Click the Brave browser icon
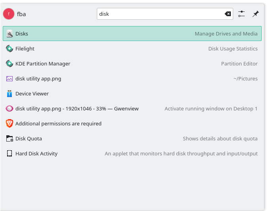This screenshot has width=268, height=211. (9, 124)
